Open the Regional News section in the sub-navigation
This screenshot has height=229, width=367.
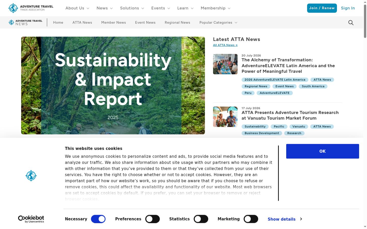tap(177, 22)
